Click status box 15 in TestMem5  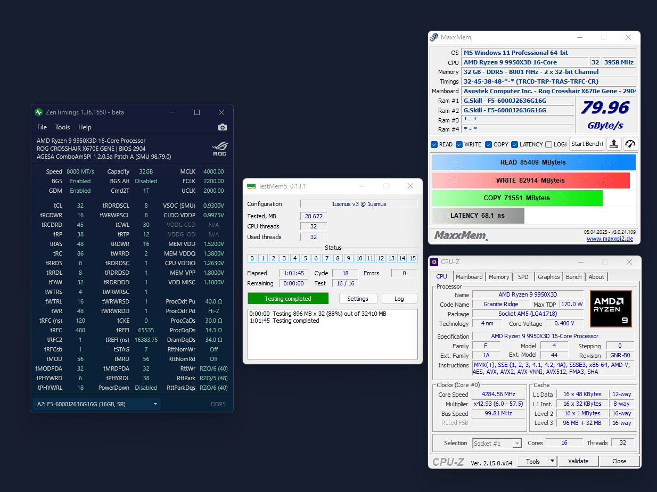coord(413,258)
